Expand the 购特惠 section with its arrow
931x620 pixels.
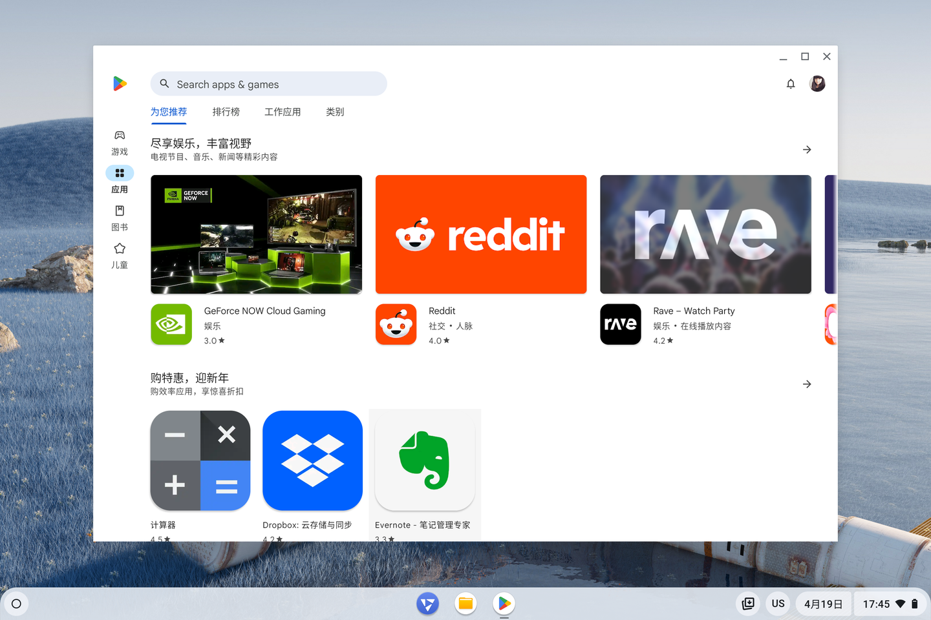(x=806, y=384)
